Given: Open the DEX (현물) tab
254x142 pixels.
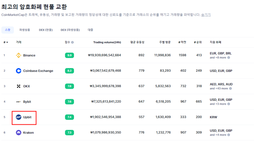Looking at the screenshot, I should 46,30.
